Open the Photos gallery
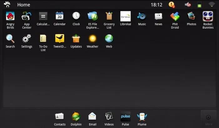Viewport: 219px width, 128px height. coord(191,16)
